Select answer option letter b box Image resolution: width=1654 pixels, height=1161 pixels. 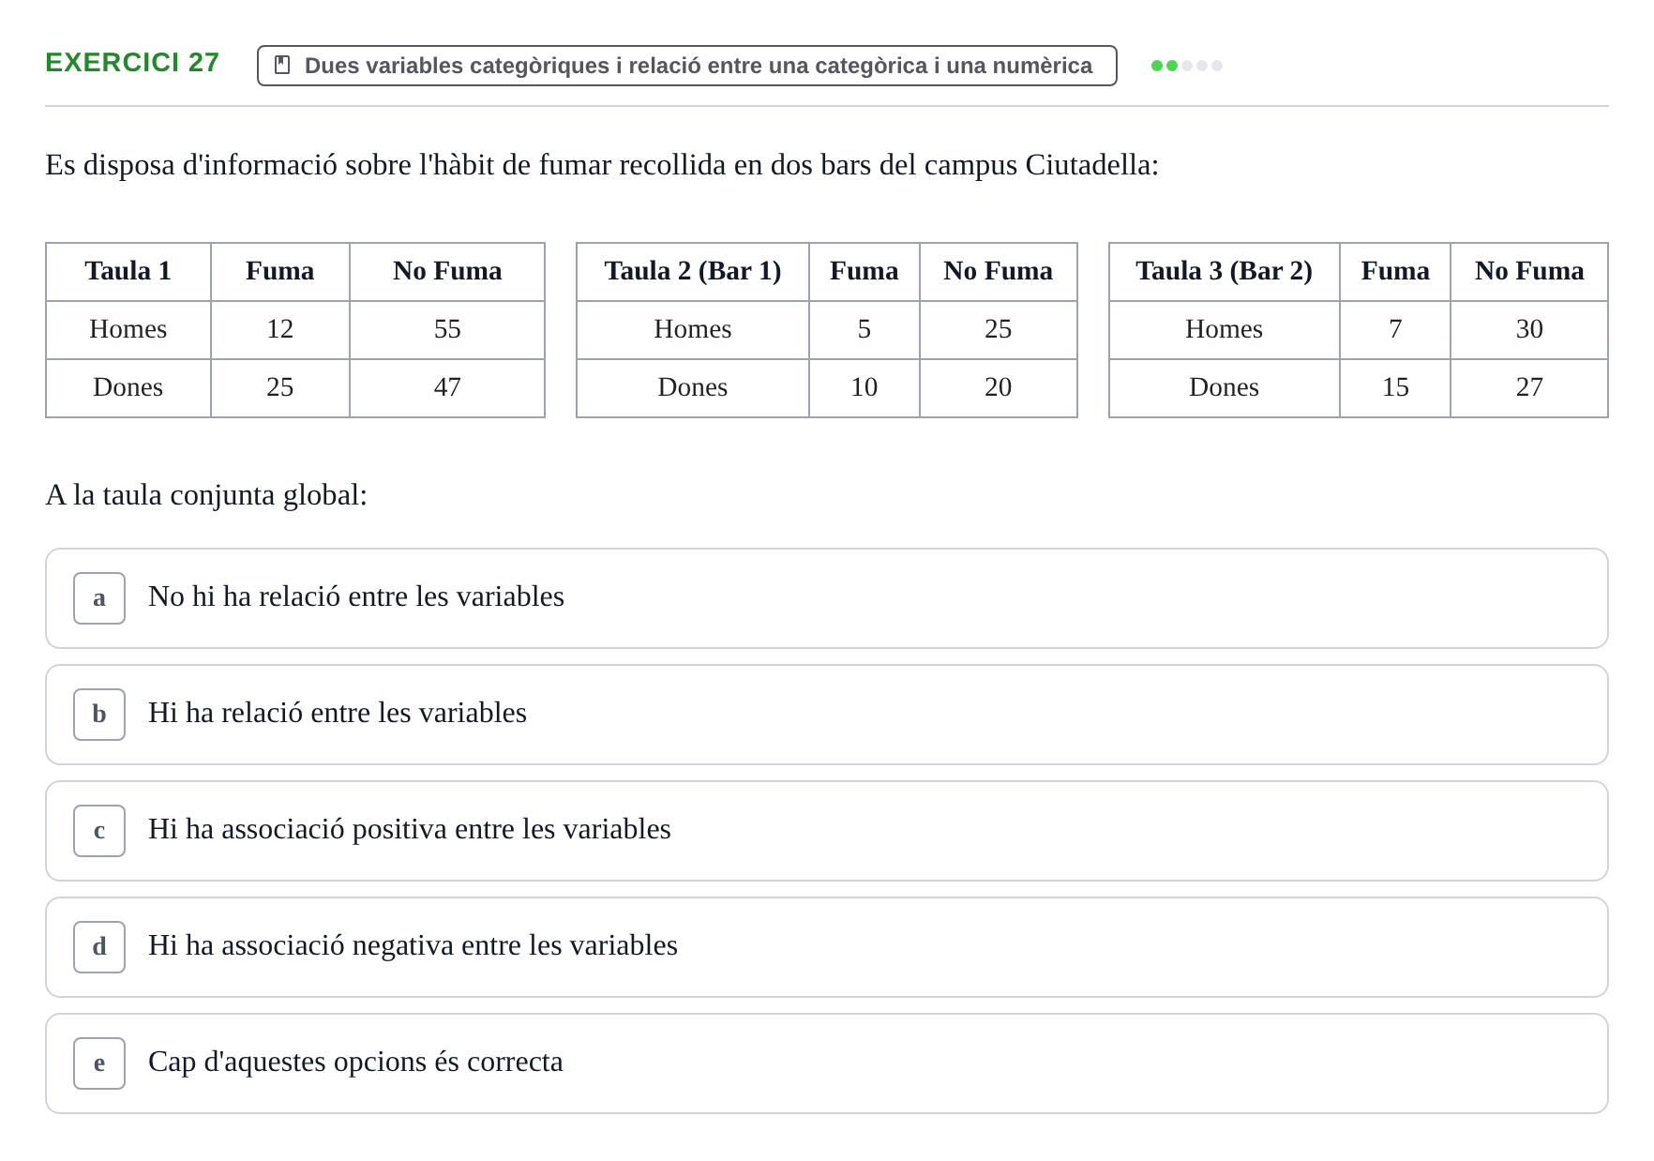(99, 715)
